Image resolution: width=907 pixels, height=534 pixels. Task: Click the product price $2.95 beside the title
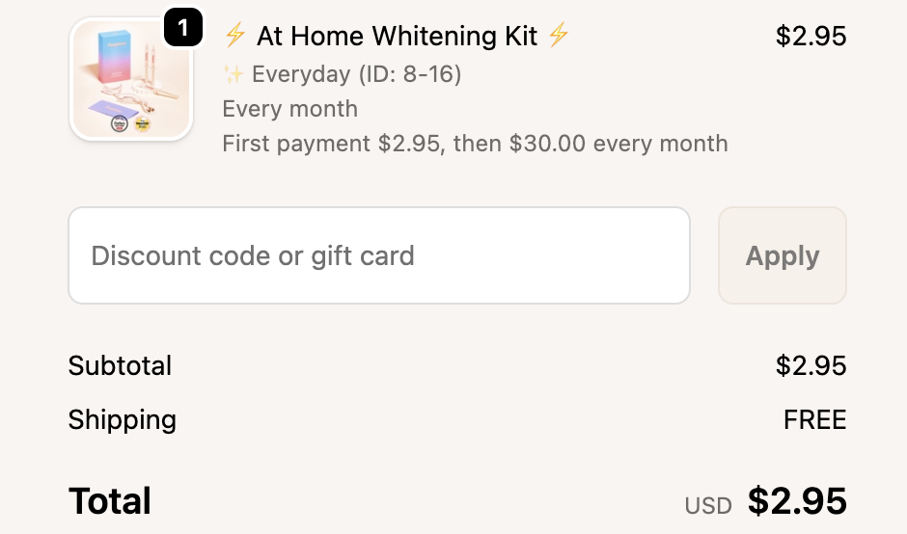[x=811, y=37]
